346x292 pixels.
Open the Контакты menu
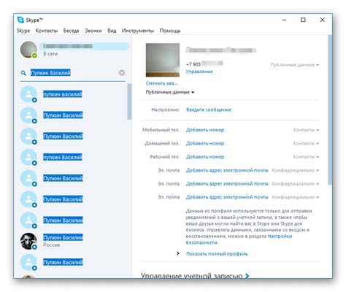click(x=47, y=31)
